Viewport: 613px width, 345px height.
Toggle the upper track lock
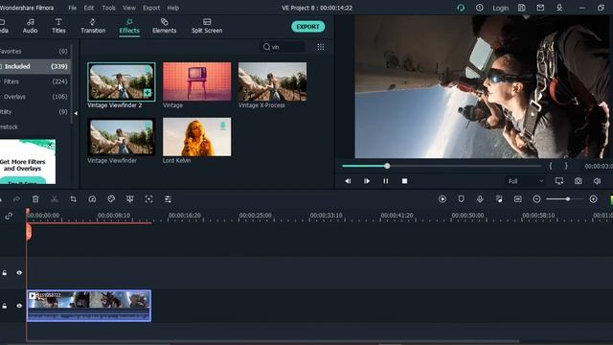click(x=4, y=272)
